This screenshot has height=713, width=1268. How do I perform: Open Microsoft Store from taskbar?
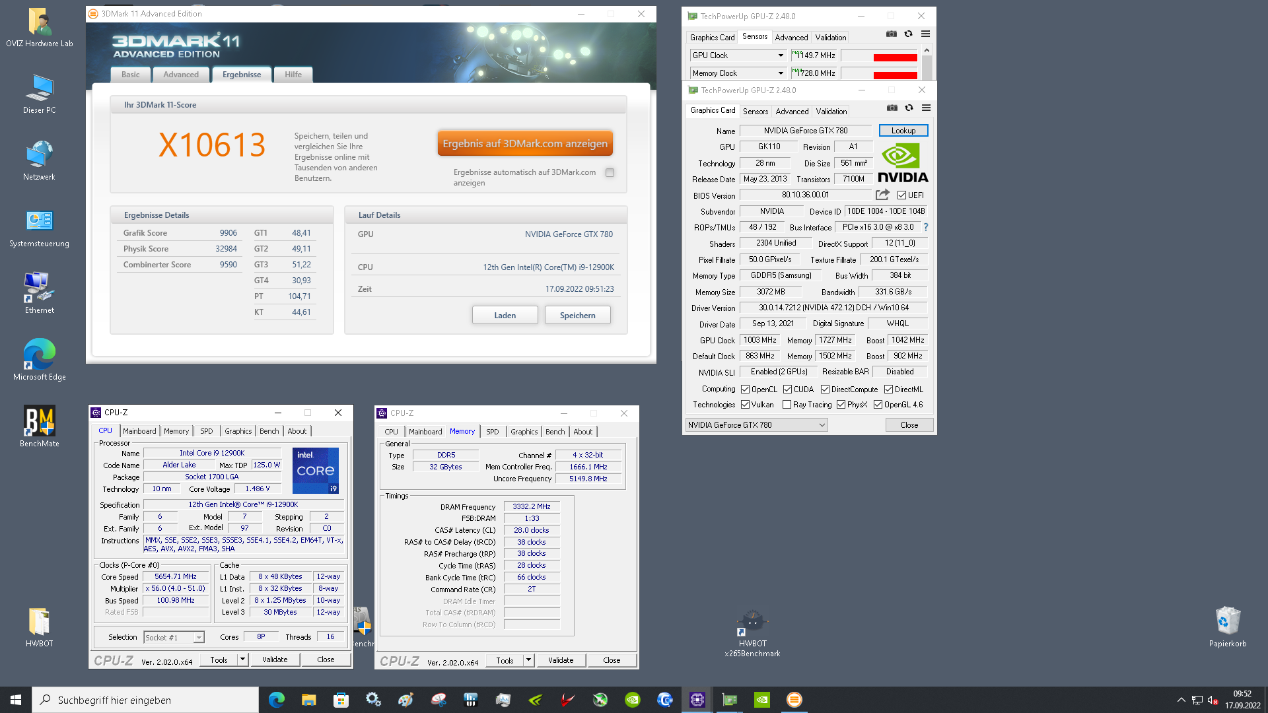pyautogui.click(x=341, y=700)
